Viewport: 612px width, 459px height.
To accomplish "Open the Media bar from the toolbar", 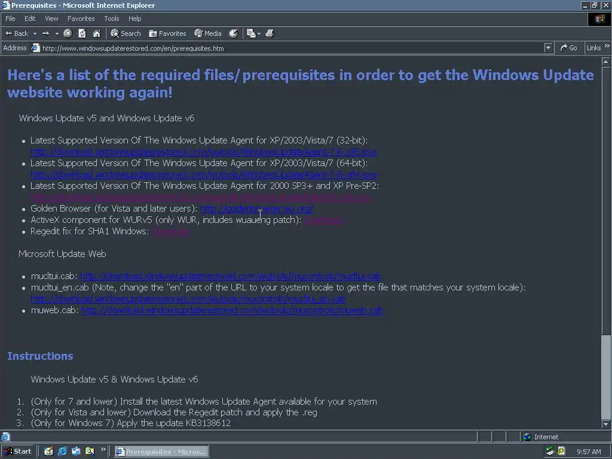I will [208, 33].
